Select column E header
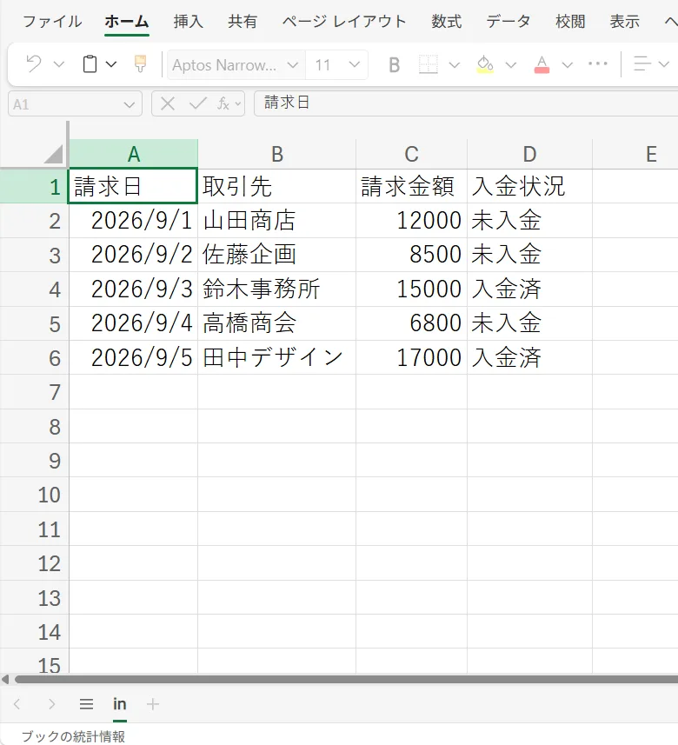This screenshot has width=678, height=745. [x=635, y=154]
